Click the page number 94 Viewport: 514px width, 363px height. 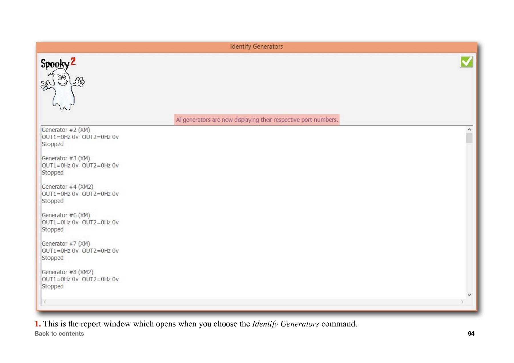click(x=471, y=333)
